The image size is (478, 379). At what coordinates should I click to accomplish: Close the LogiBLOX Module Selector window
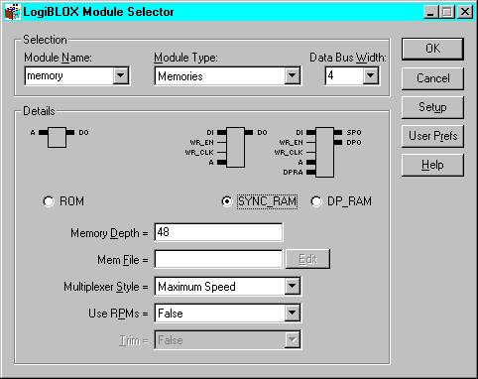(x=464, y=12)
